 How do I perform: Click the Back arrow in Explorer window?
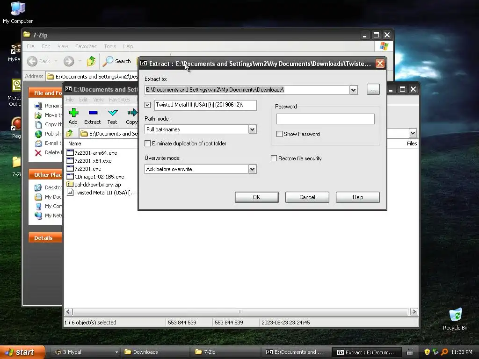click(32, 61)
